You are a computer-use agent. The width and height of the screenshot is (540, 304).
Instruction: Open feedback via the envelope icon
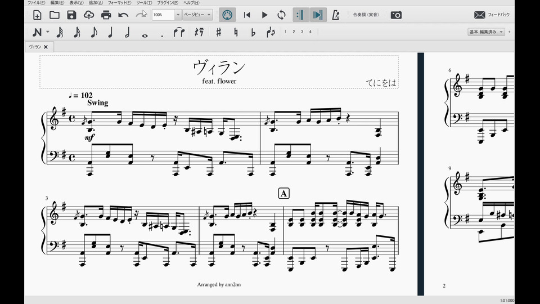coord(479,15)
